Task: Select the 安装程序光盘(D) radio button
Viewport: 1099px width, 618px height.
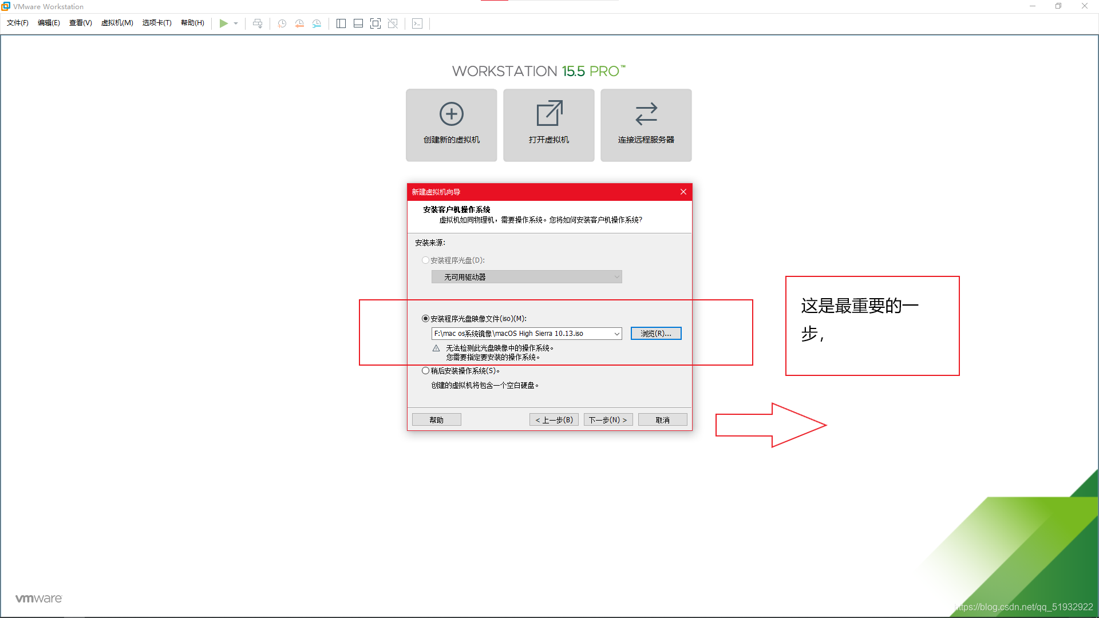Action: click(425, 260)
